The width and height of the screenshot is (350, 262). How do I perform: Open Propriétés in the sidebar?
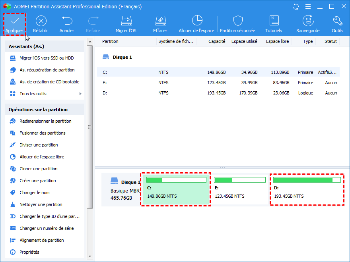(x=45, y=252)
